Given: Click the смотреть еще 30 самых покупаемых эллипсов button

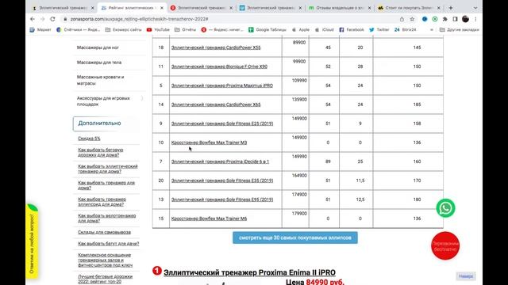Looking at the screenshot, I should pyautogui.click(x=294, y=237).
